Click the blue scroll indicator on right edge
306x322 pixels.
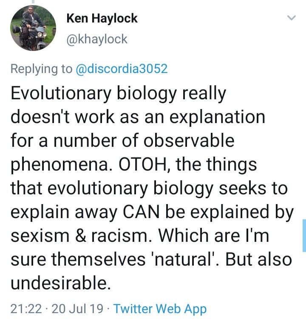(304, 236)
